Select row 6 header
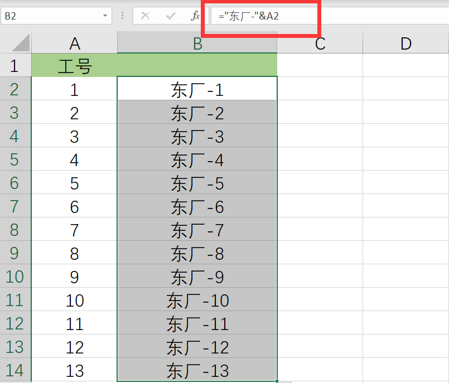This screenshot has height=383, width=449. [x=16, y=183]
